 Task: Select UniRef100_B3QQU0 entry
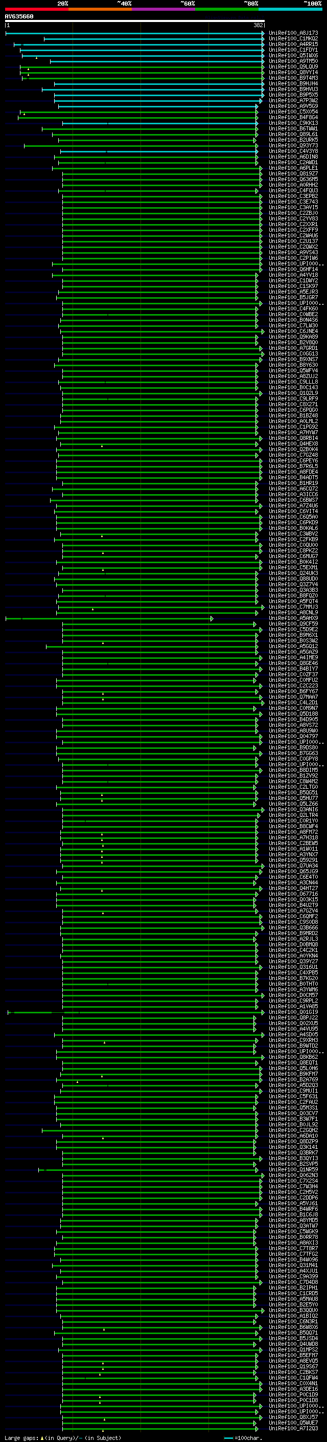pyautogui.click(x=293, y=1310)
